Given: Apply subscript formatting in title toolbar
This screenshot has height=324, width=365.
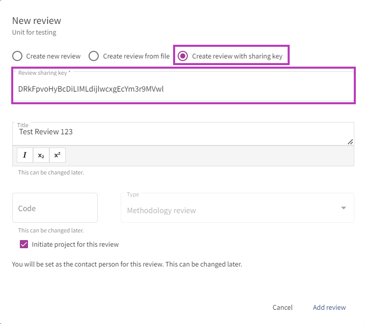Looking at the screenshot, I should [41, 155].
